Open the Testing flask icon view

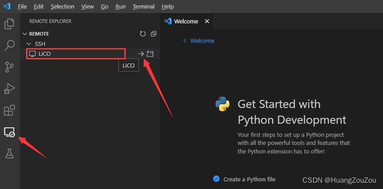pyautogui.click(x=9, y=153)
